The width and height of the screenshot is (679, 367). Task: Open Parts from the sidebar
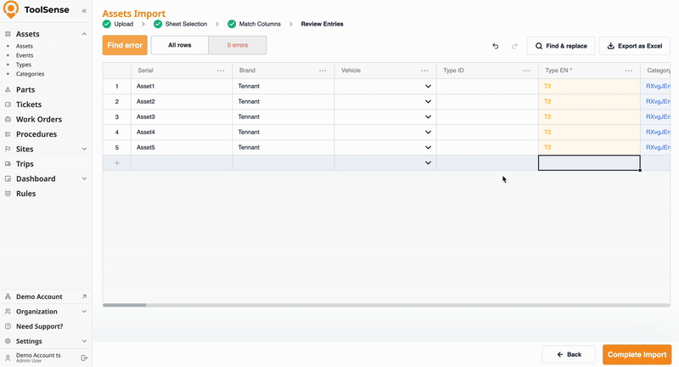click(25, 90)
